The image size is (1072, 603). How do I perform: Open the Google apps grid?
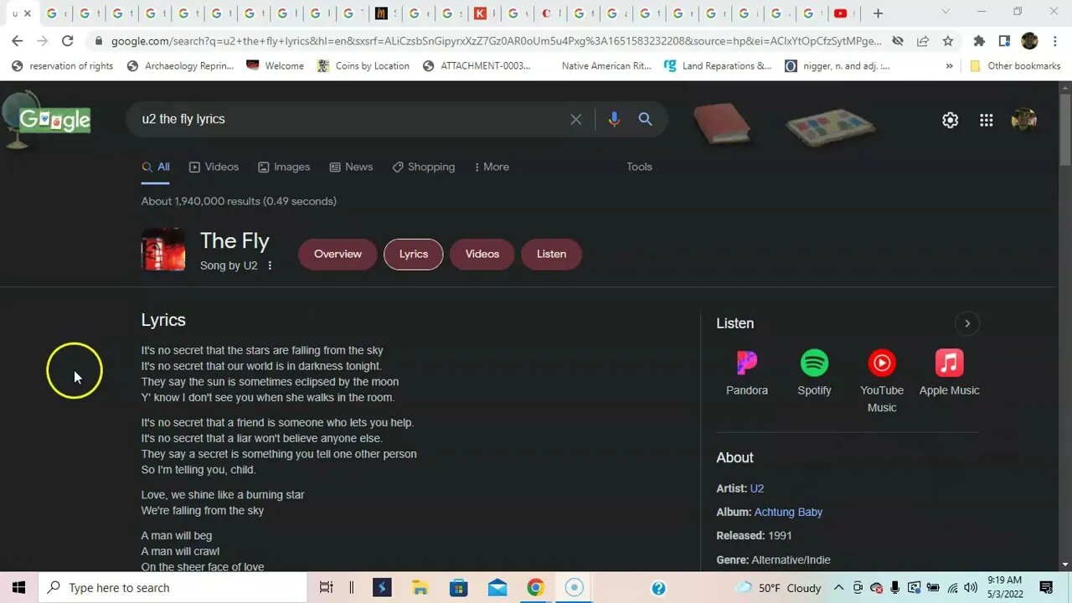987,120
